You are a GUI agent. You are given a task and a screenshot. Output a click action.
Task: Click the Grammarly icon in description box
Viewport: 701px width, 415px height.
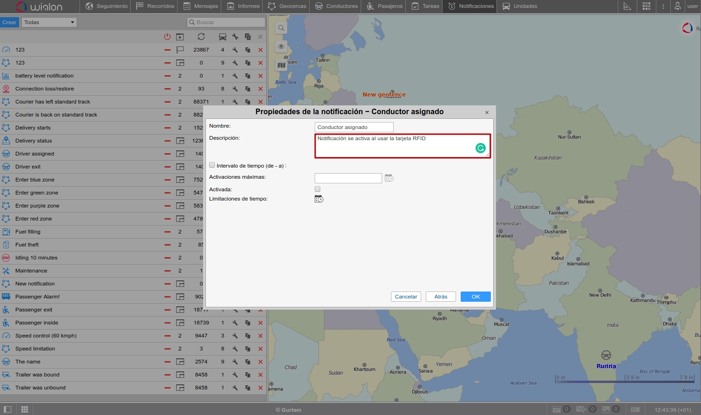click(480, 148)
